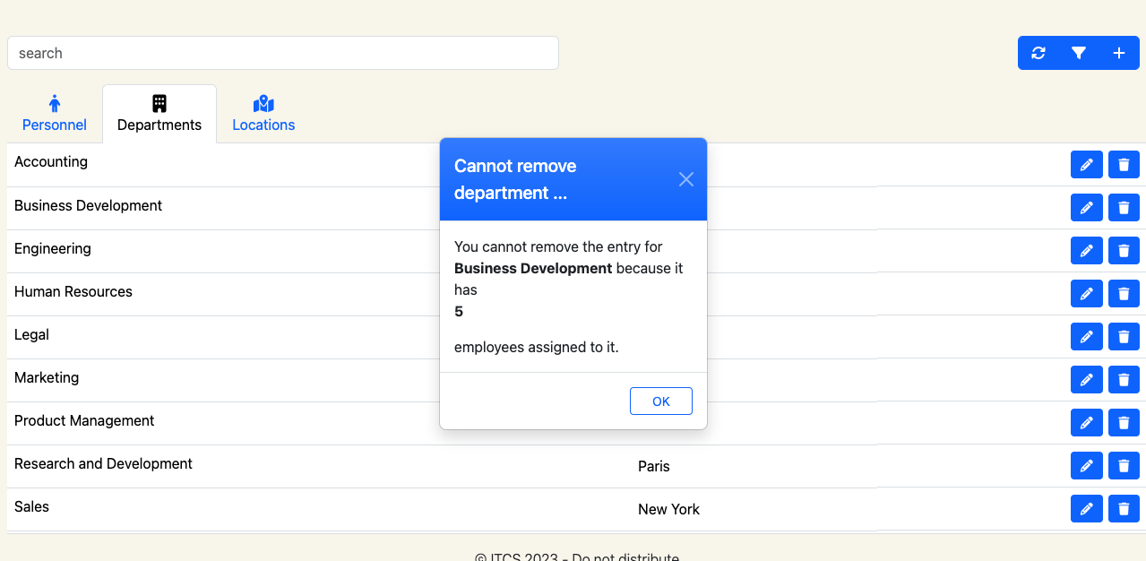Edit the Human Resources pencil icon
1146x561 pixels.
pos(1086,293)
